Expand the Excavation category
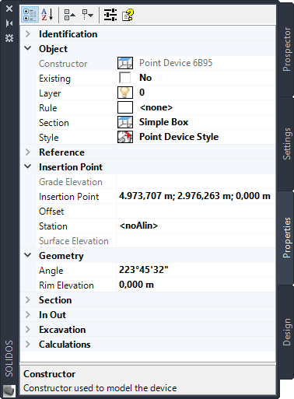 [28, 329]
